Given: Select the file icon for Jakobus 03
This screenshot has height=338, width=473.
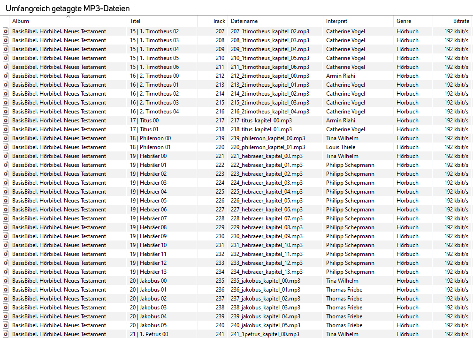Looking at the screenshot, I should click(x=6, y=308).
